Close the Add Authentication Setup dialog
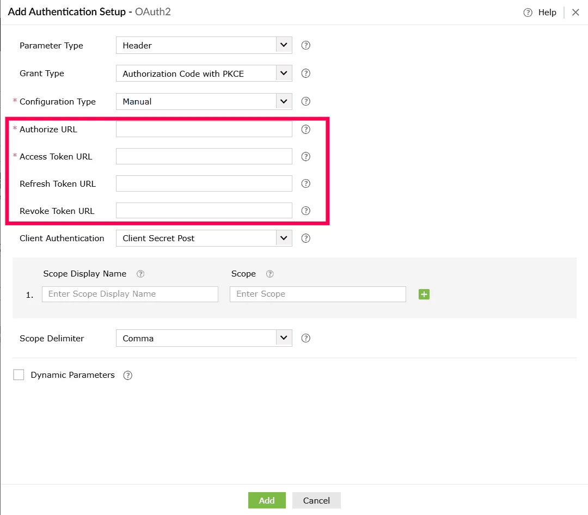Viewport: 588px width, 515px height. point(575,13)
